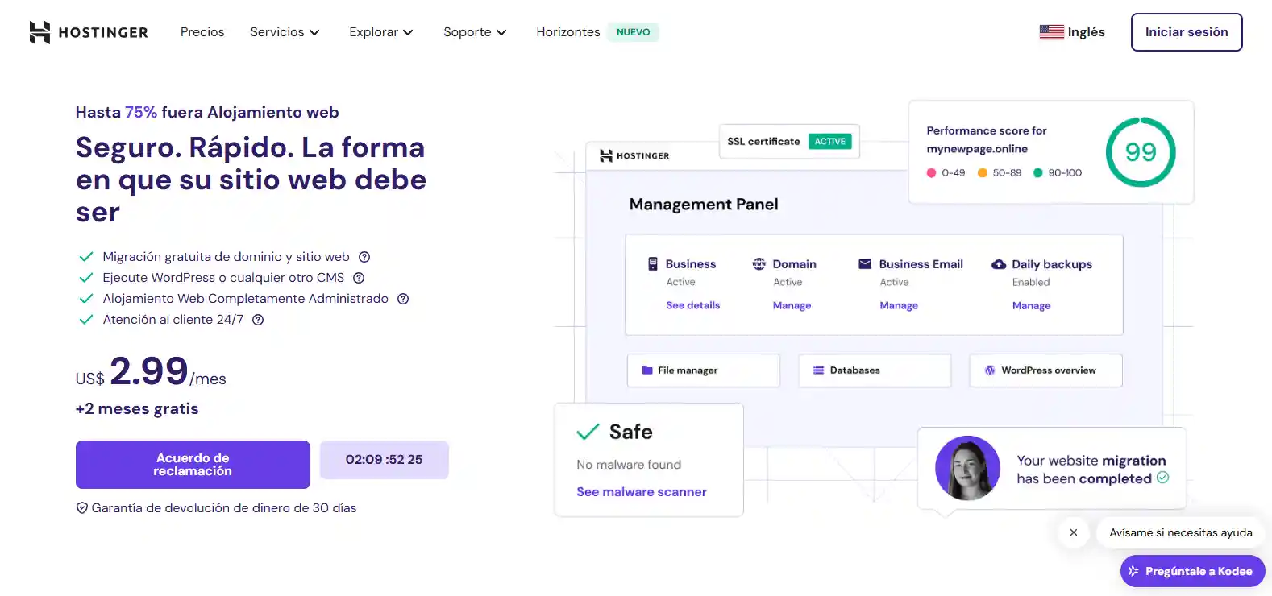Click help icon next to Ejecute WordPress
The image size is (1272, 596).
360,278
